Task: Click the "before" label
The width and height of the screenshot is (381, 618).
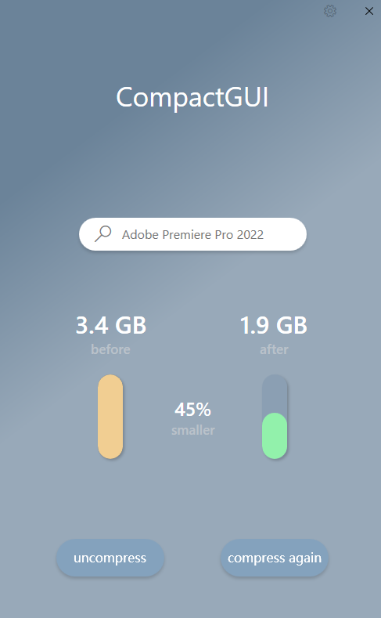Action: click(110, 349)
